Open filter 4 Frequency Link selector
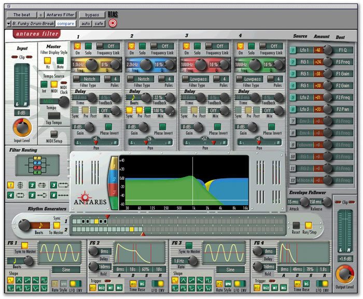The image size is (363, 299). point(270,46)
